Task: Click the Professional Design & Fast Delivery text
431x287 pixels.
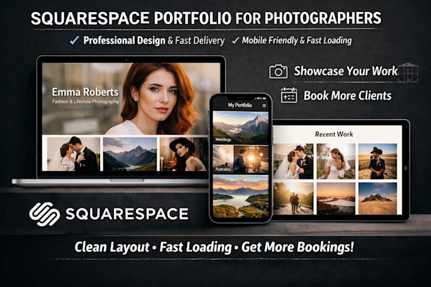Action: tap(154, 41)
